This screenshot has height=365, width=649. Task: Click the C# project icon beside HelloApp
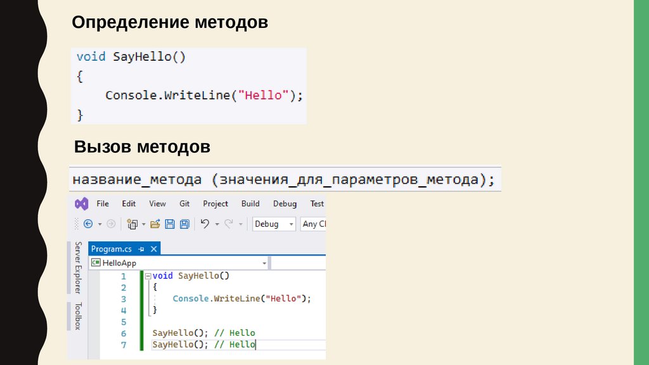96,263
